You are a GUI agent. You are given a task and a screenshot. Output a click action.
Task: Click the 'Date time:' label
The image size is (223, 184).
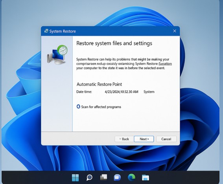tap(84, 92)
